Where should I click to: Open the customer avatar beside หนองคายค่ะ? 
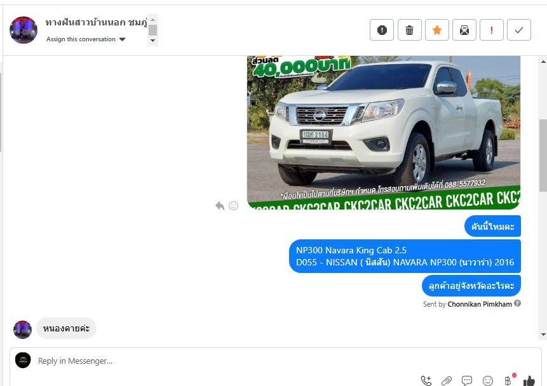(x=22, y=329)
